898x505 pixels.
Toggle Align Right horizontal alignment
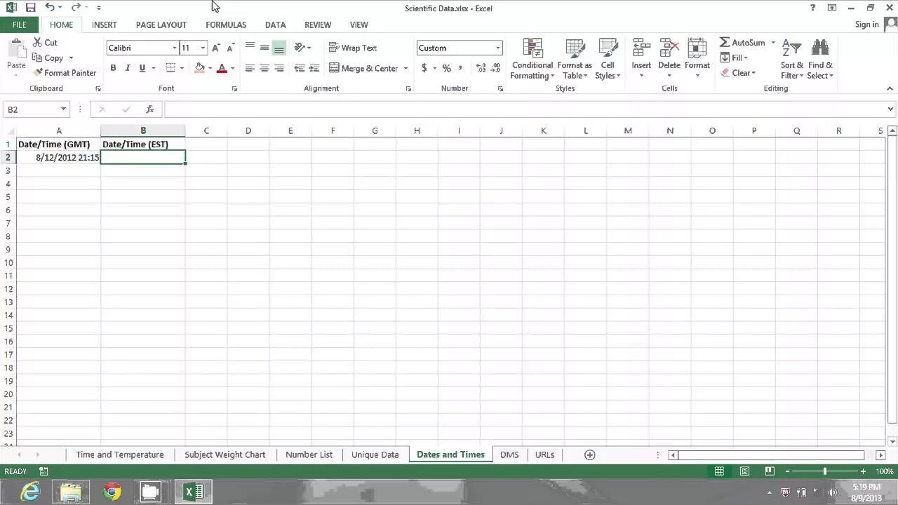[279, 68]
